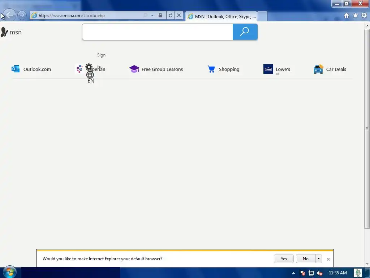370x278 pixels.
Task: Select the MSN | Outlook, Office, Skype tab
Action: pyautogui.click(x=221, y=16)
